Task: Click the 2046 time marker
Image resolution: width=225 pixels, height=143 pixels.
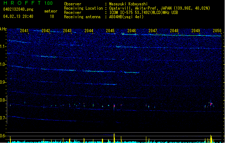Action: tap(132, 31)
